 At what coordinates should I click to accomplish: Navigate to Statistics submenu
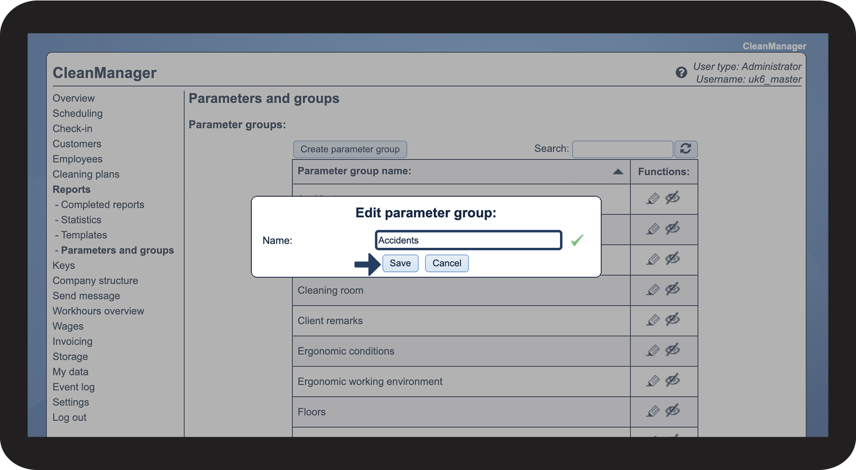click(x=81, y=220)
